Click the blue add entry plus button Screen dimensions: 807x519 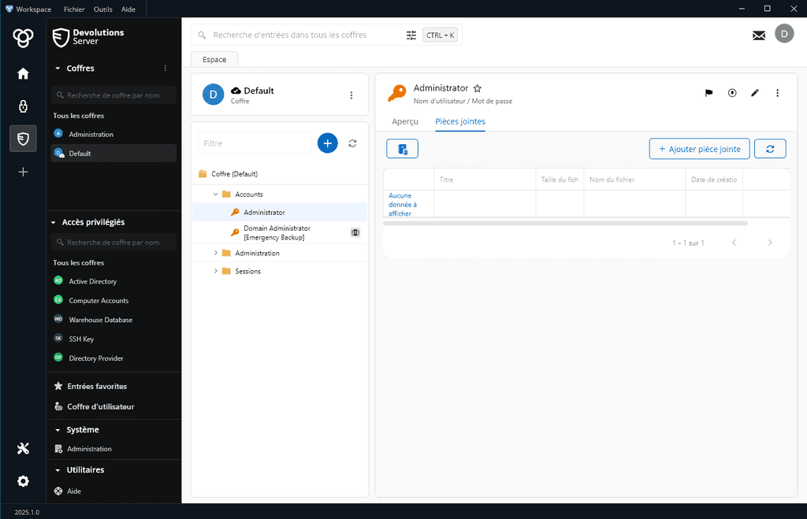point(327,143)
